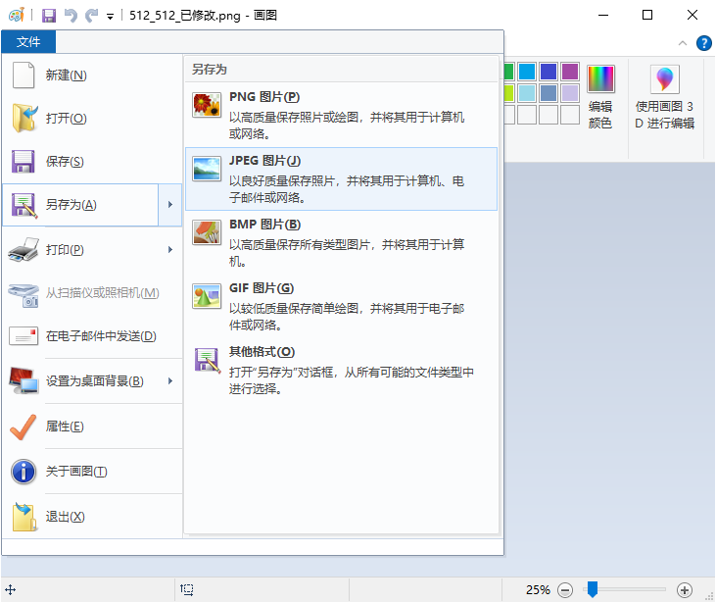The image size is (716, 603).
Task: Pick the indigo blue color swatch
Action: tap(548, 72)
